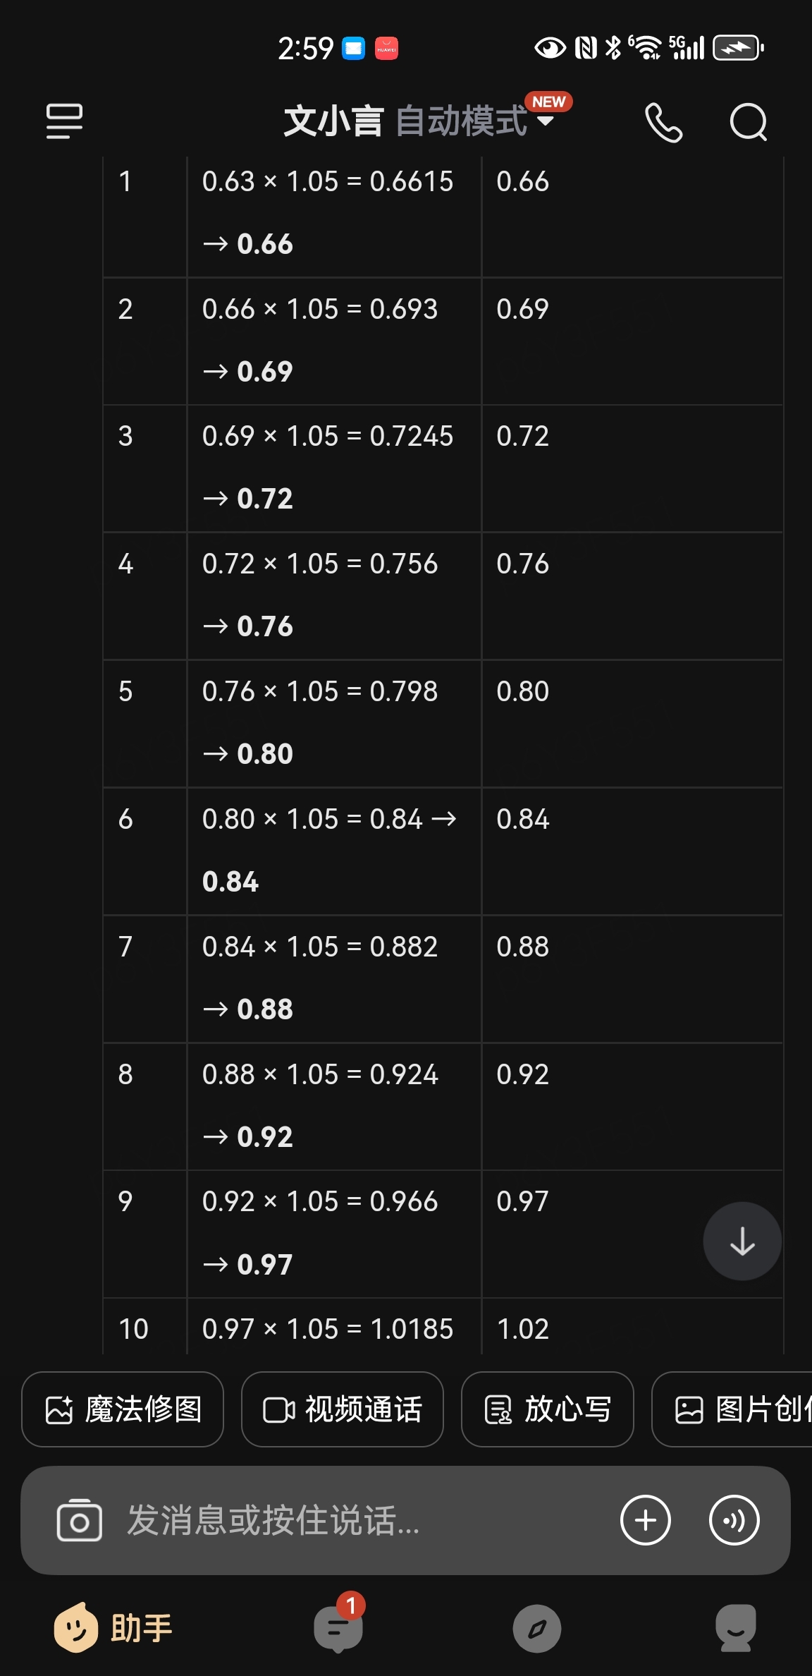This screenshot has width=812, height=1676.
Task: Tap the phone call icon
Action: click(663, 122)
